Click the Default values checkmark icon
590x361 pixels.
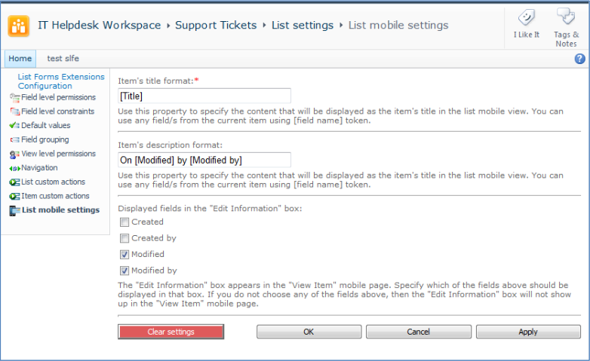coord(14,126)
